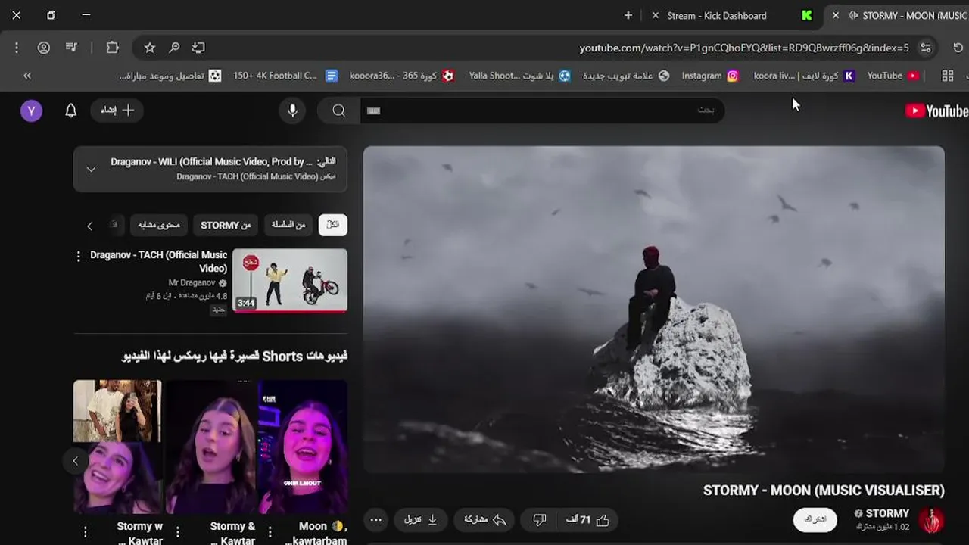Screen dimensions: 969x545
Task: Open STORMY channel avatar
Action: click(931, 520)
